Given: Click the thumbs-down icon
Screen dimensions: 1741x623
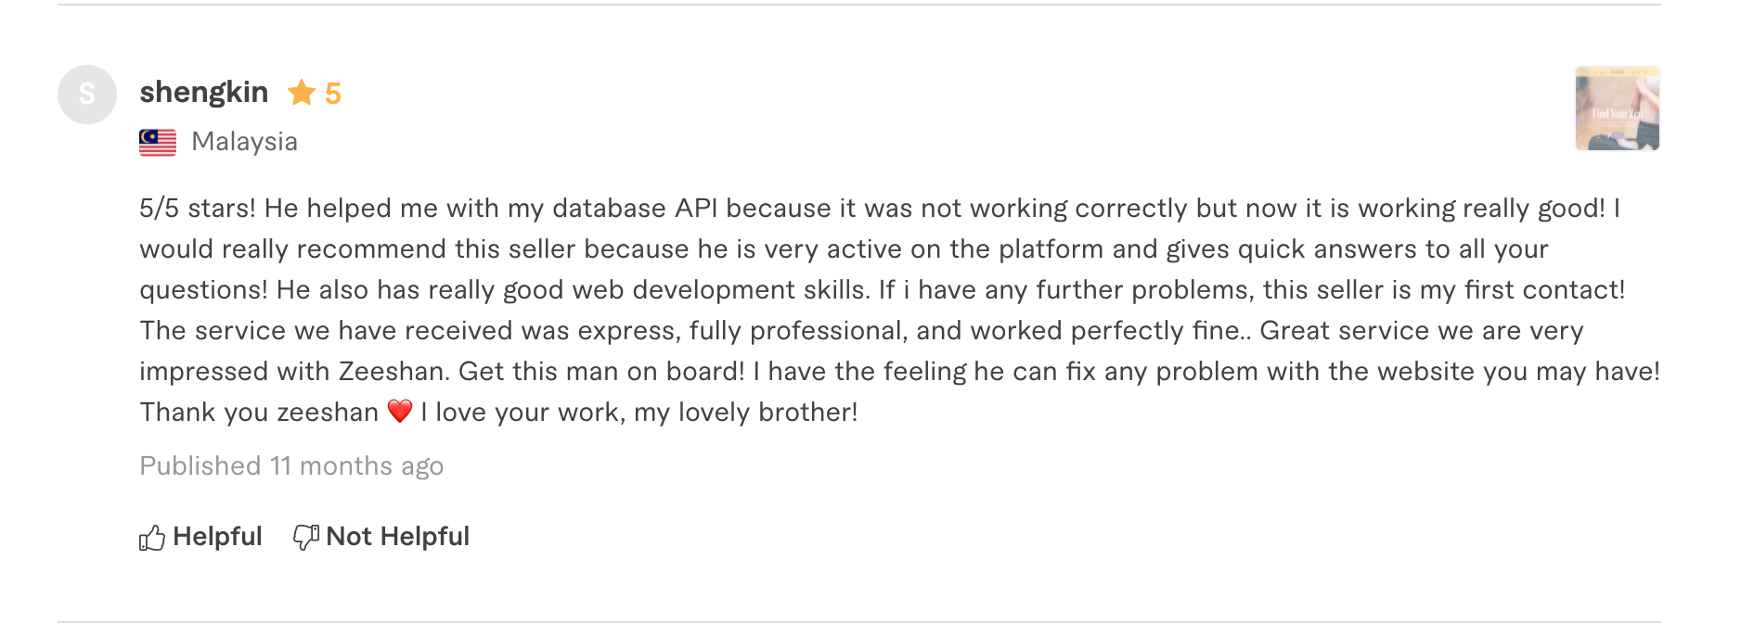Looking at the screenshot, I should click(306, 537).
